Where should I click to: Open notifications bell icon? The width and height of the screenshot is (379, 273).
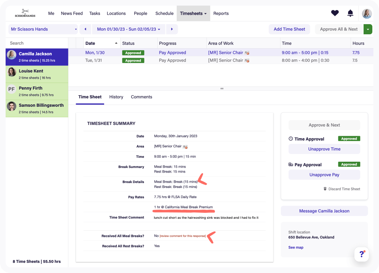[x=350, y=13]
